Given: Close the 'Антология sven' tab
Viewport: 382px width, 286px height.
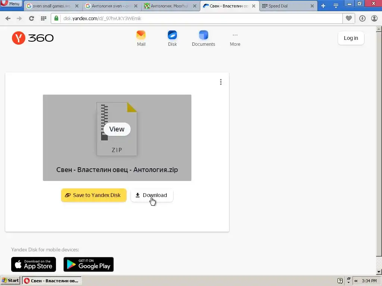Looking at the screenshot, I should 136,6.
